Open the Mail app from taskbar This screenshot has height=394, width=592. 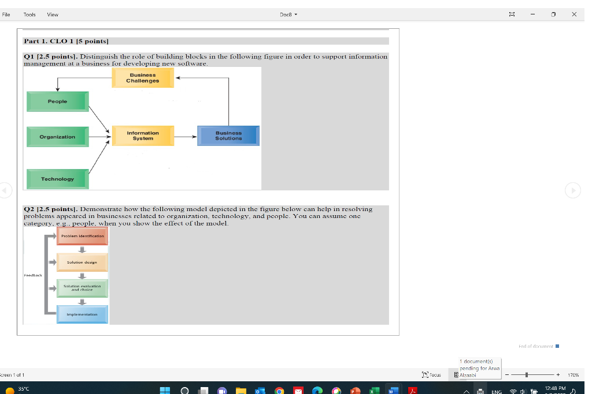click(298, 391)
